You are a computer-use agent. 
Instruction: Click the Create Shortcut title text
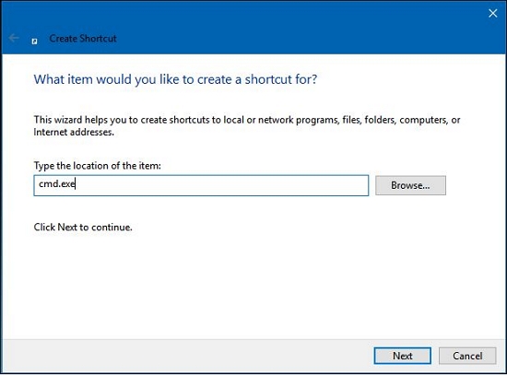[x=83, y=39]
